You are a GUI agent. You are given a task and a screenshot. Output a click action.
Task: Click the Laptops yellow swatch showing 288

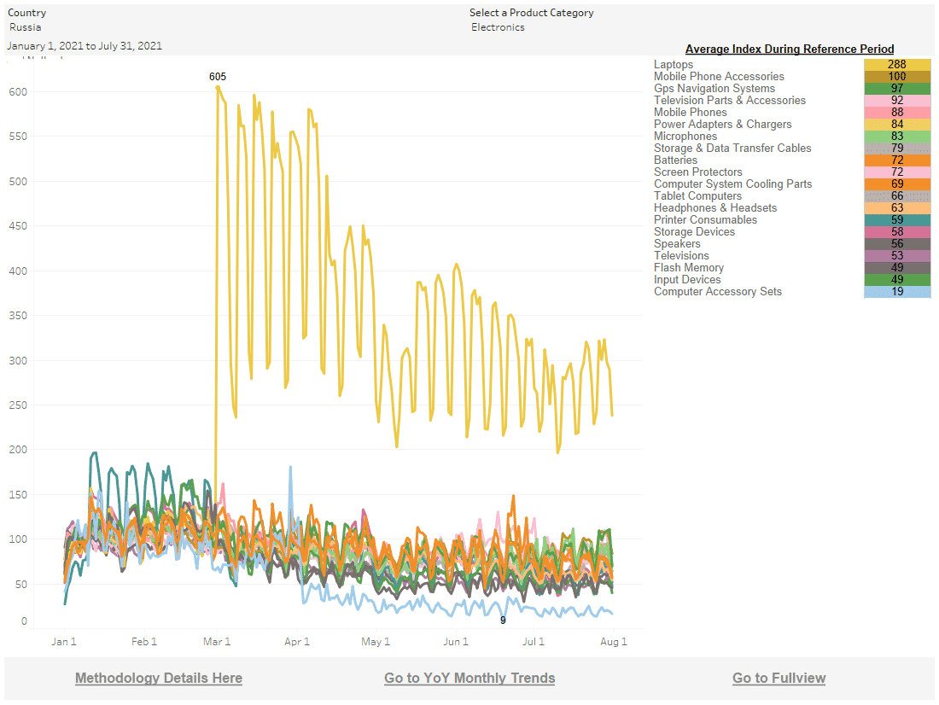coord(897,65)
